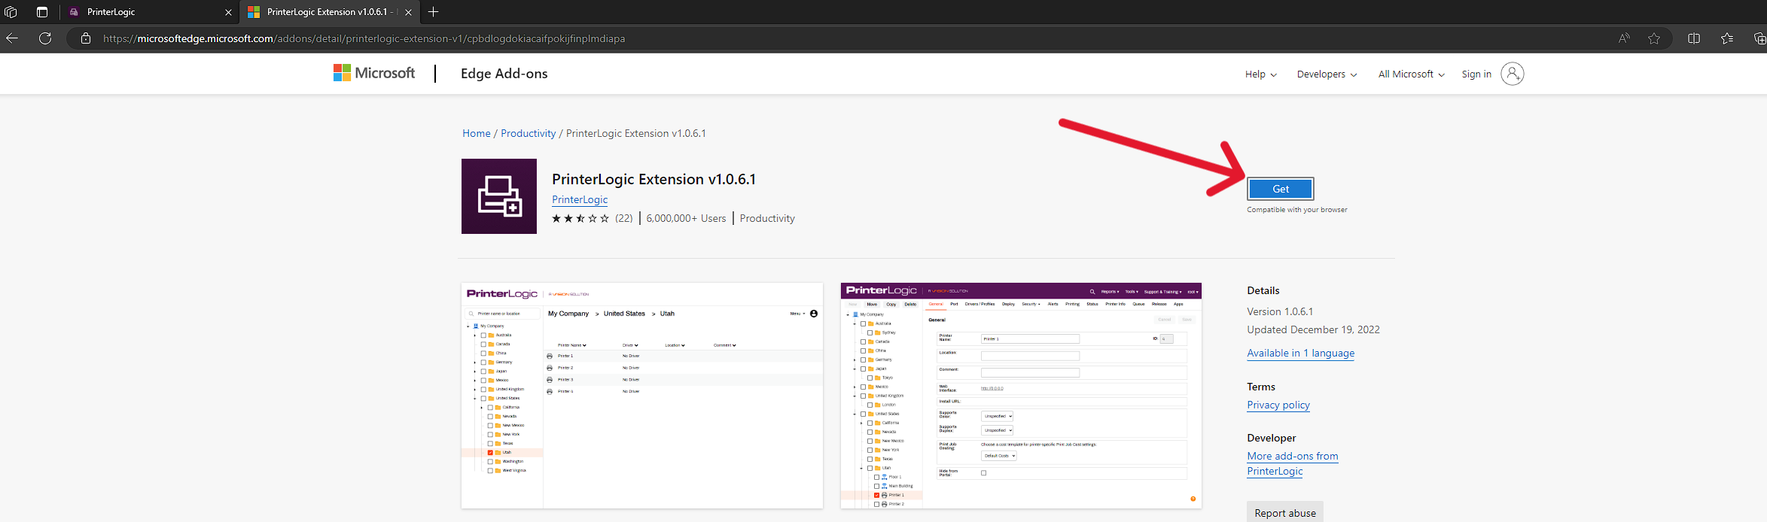The image size is (1767, 522).
Task: Click the Version 1.0.6.1 text
Action: 1280,311
